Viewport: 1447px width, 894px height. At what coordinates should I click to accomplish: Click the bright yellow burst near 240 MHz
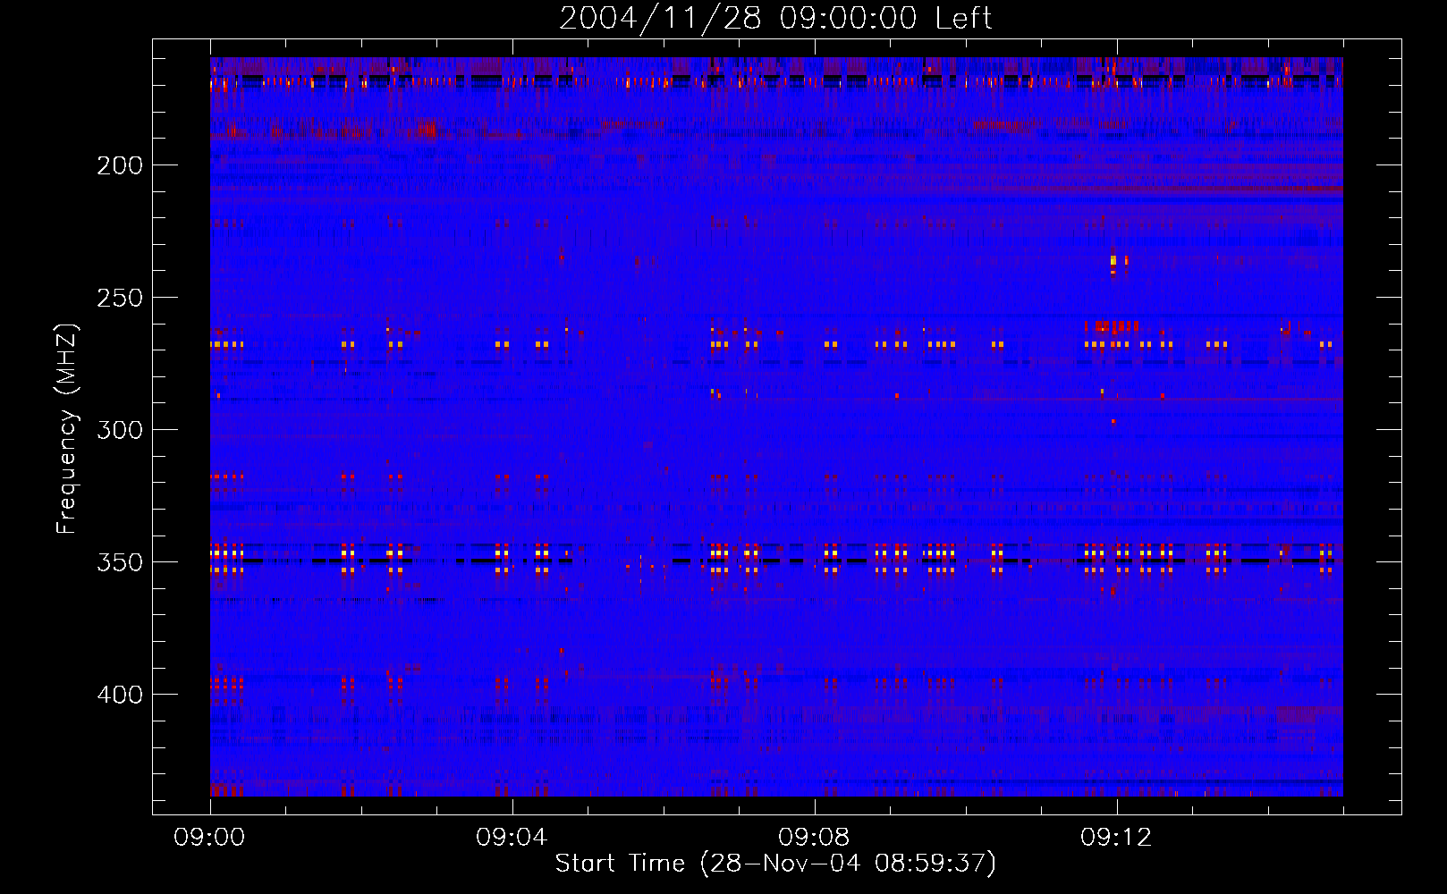[x=1113, y=261]
